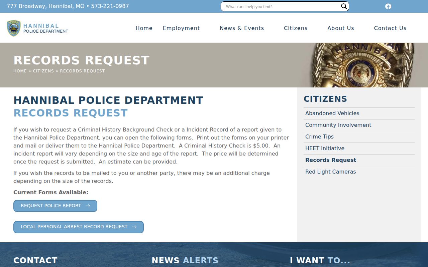
Task: Click Local Personal Arrest Record Request button
Action: [x=79, y=227]
